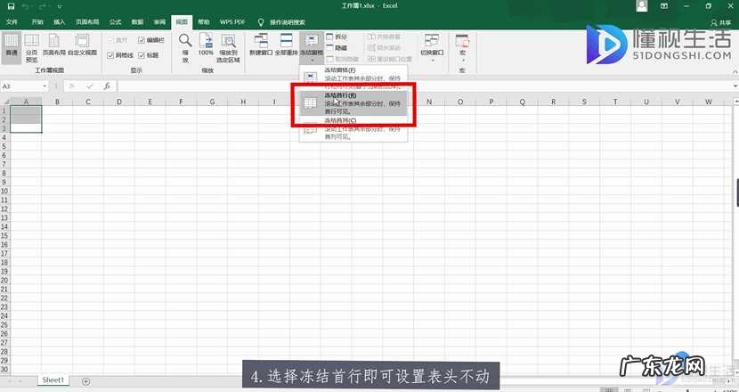Image resolution: width=739 pixels, height=392 pixels.
Task: Click the 100% zoom icon
Action: click(x=206, y=45)
